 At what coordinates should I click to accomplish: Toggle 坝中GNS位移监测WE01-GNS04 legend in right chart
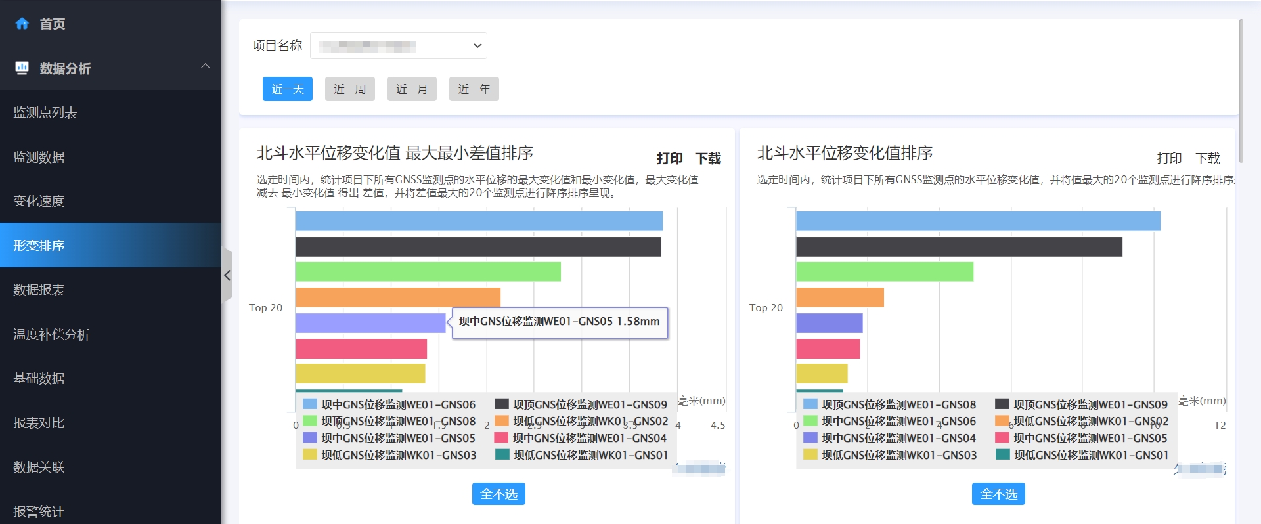click(x=890, y=438)
